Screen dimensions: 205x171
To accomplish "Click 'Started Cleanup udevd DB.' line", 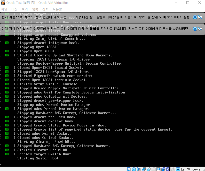I will pos(43,150).
